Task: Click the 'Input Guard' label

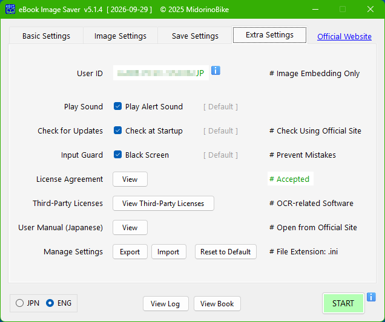Action: (82, 155)
